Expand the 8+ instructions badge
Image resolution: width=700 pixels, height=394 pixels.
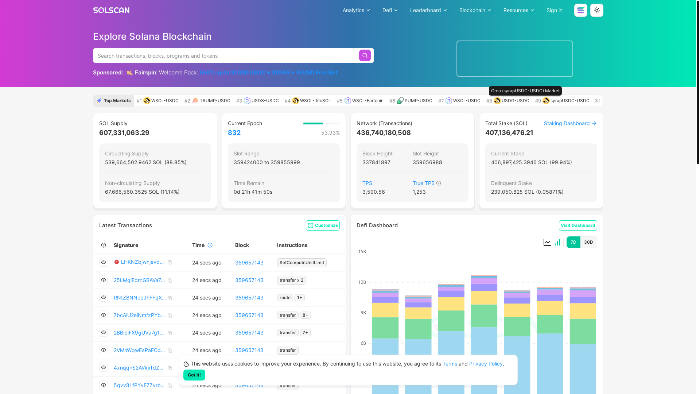(x=306, y=315)
